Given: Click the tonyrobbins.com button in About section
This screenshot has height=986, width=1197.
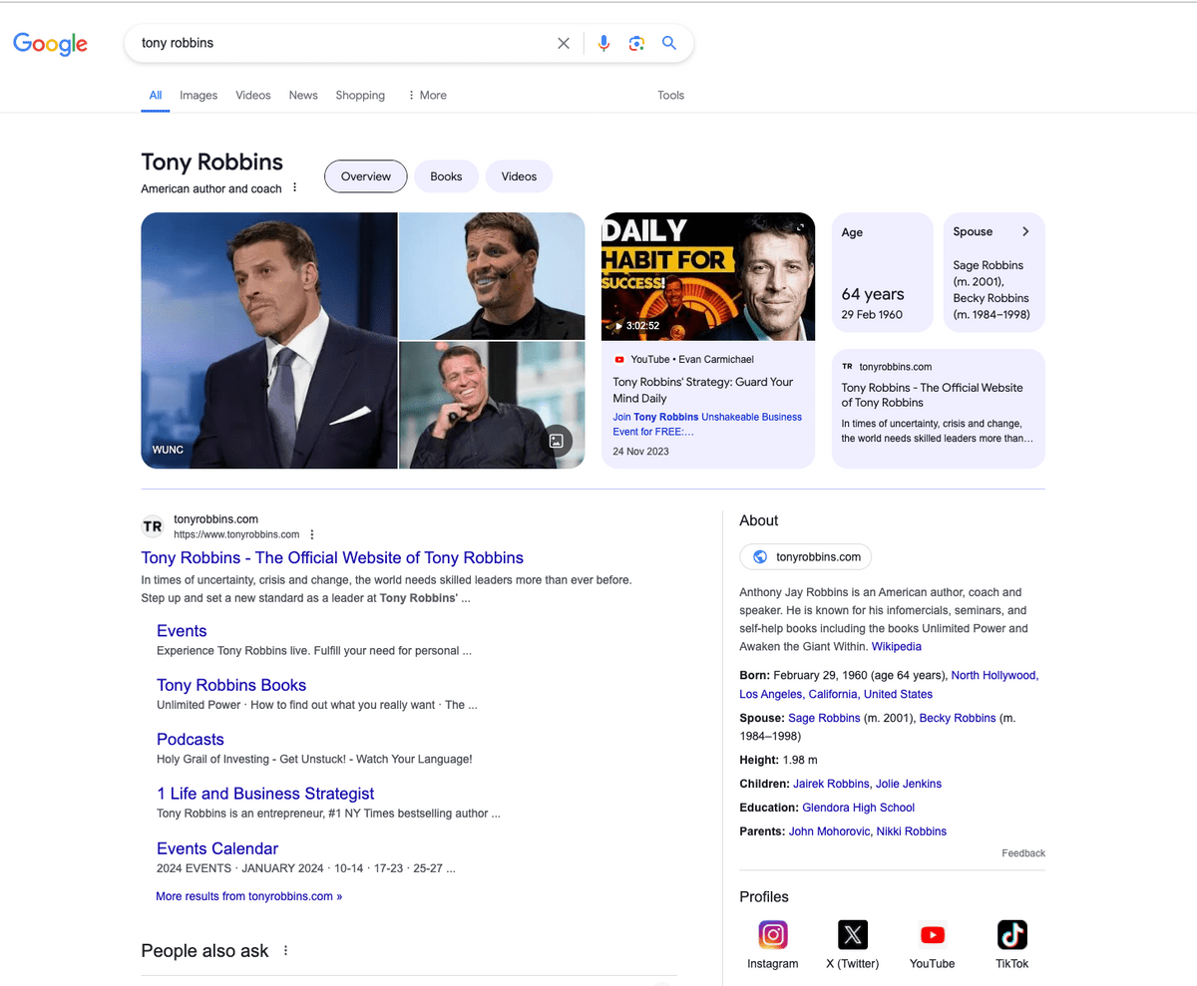Looking at the screenshot, I should tap(806, 556).
